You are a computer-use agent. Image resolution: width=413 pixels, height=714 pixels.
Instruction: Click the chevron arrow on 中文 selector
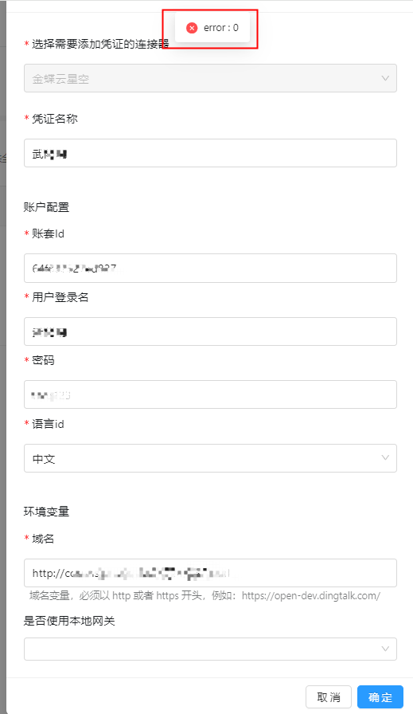[x=385, y=457]
